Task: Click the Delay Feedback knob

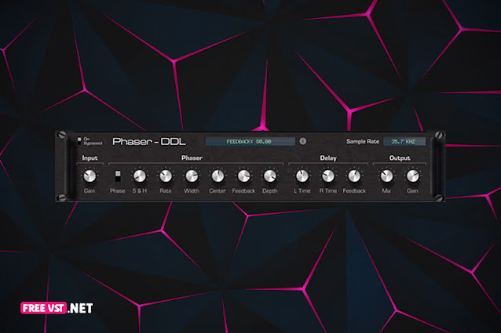Action: pos(354,176)
